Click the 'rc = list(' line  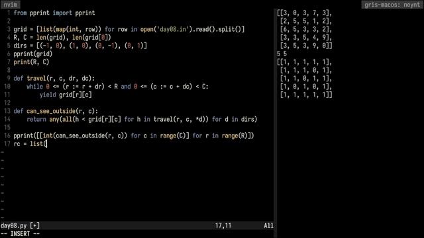coord(30,144)
